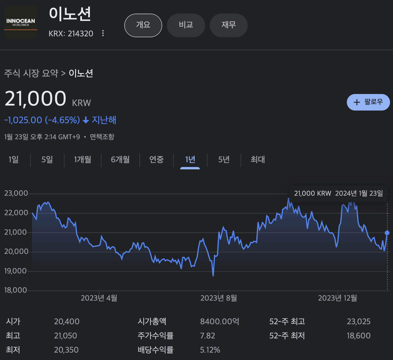Click the 주식 시장 요약 breadcrumb link
The image size is (393, 360).
pos(31,73)
